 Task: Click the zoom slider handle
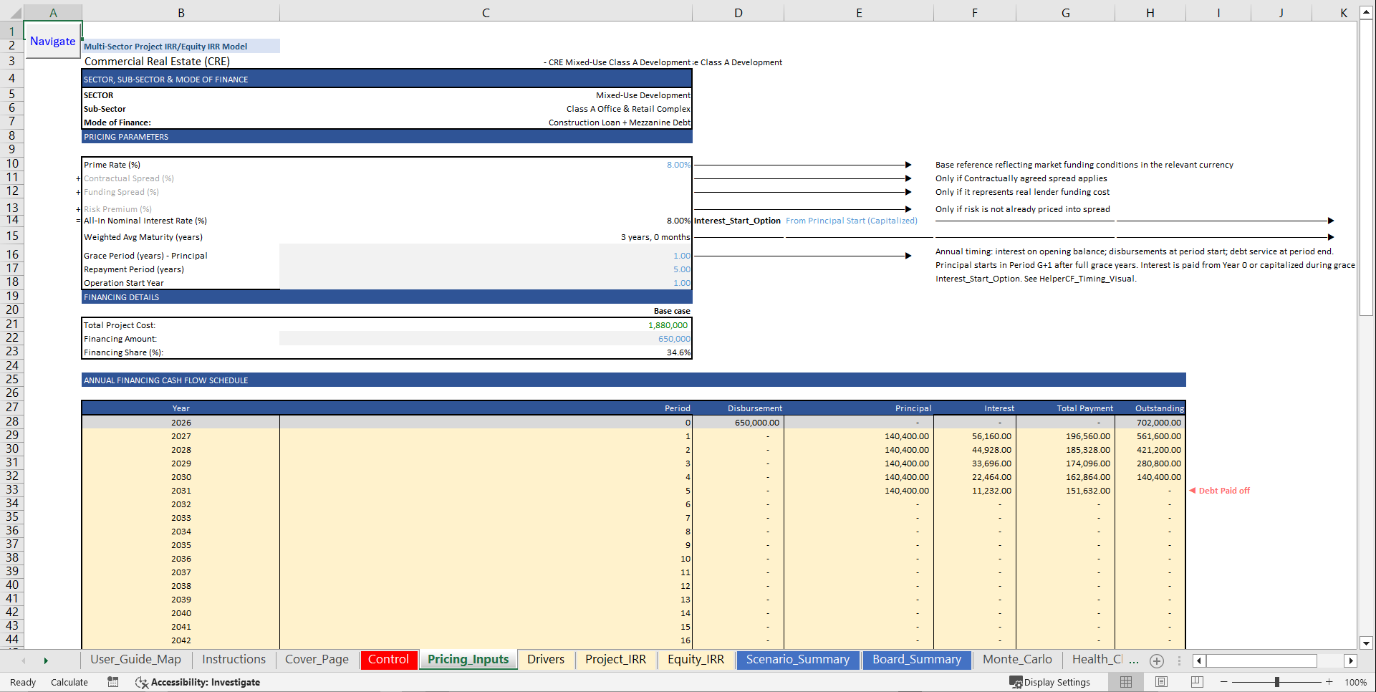[1276, 682]
